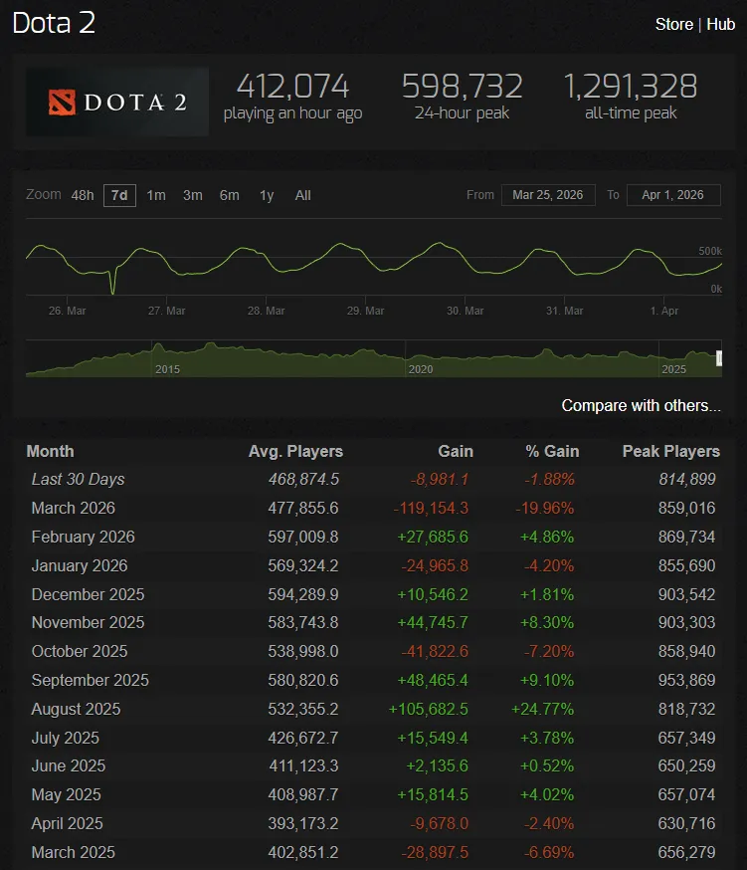747x870 pixels.
Task: Grab the navigator right range handle
Action: coord(719,358)
